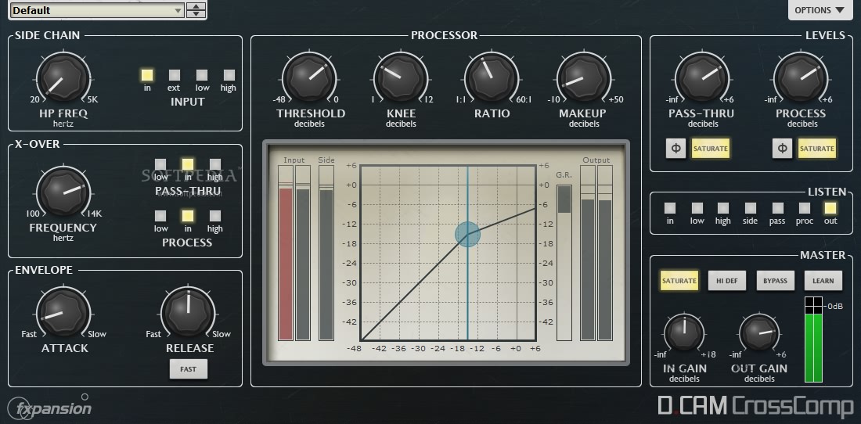
Task: Toggle the FAST release button
Action: 188,369
